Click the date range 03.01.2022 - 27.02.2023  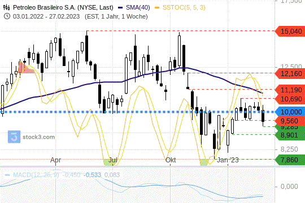pos(46,16)
